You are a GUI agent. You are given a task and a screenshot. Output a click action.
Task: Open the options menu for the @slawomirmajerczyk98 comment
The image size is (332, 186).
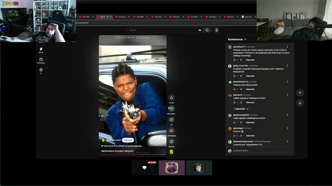(x=287, y=141)
